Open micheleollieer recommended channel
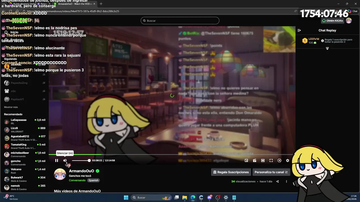 tap(24, 154)
